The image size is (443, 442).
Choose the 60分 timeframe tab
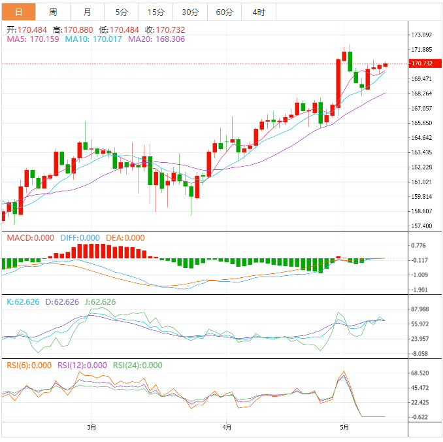tap(224, 12)
